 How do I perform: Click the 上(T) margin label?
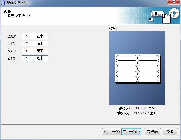[x=12, y=36]
